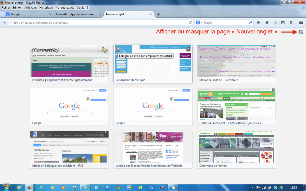Screen dimensions: 306x191
Task: Open the Fichier menu
Action: pos(6,8)
